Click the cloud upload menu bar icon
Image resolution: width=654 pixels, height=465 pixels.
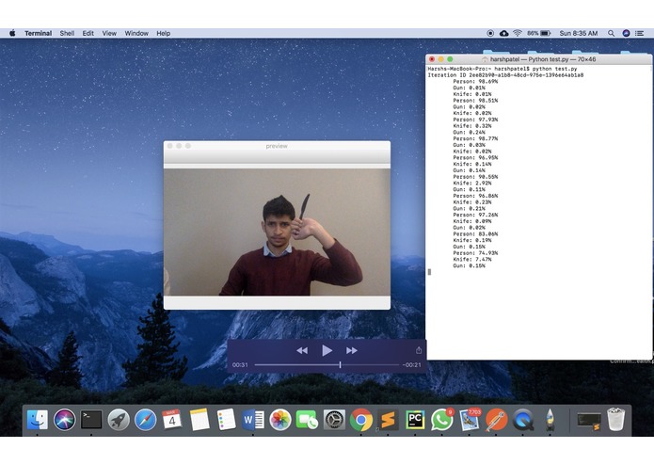point(503,33)
